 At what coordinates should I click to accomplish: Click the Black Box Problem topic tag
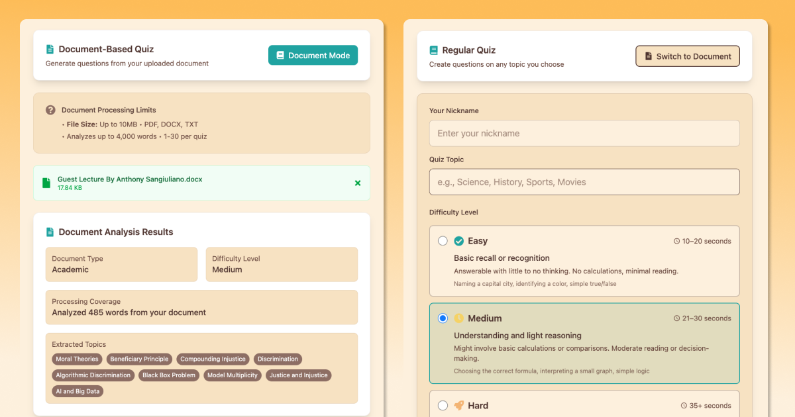(x=169, y=375)
